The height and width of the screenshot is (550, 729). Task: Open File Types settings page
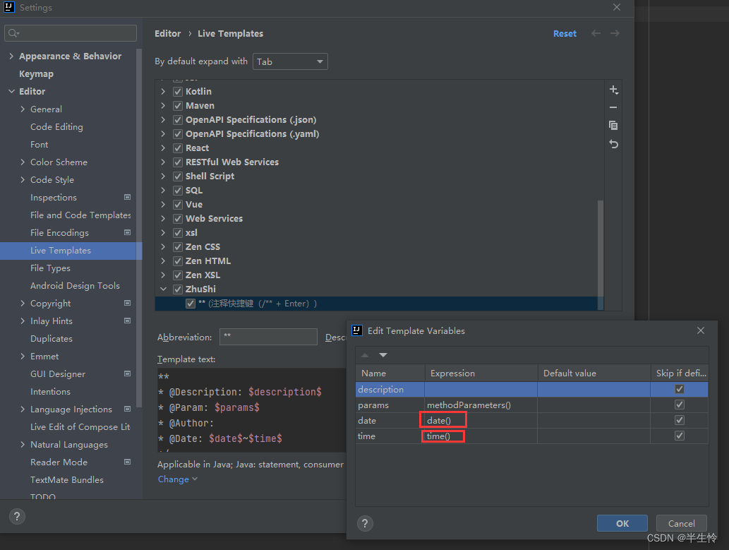[50, 268]
